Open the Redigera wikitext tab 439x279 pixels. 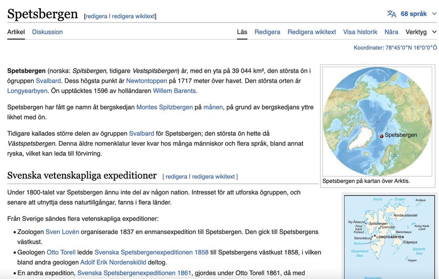coord(312,32)
